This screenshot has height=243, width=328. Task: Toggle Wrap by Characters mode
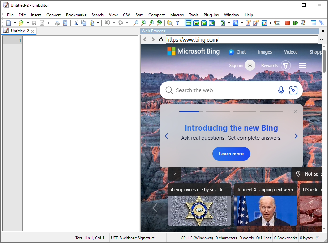(196, 23)
